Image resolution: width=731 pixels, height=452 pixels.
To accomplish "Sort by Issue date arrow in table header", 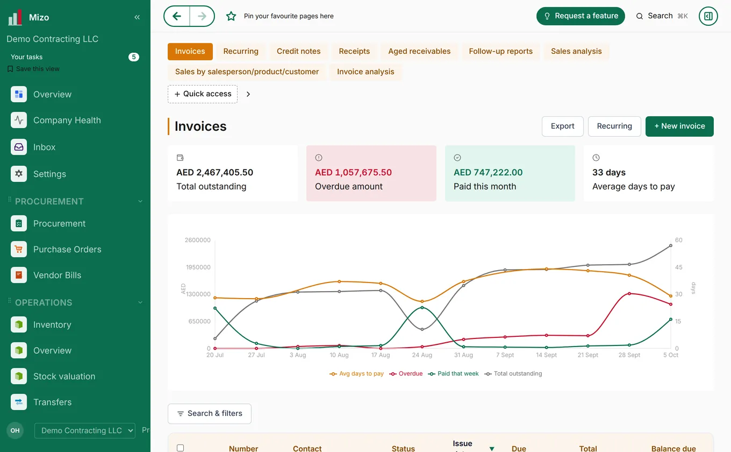I will click(x=492, y=449).
